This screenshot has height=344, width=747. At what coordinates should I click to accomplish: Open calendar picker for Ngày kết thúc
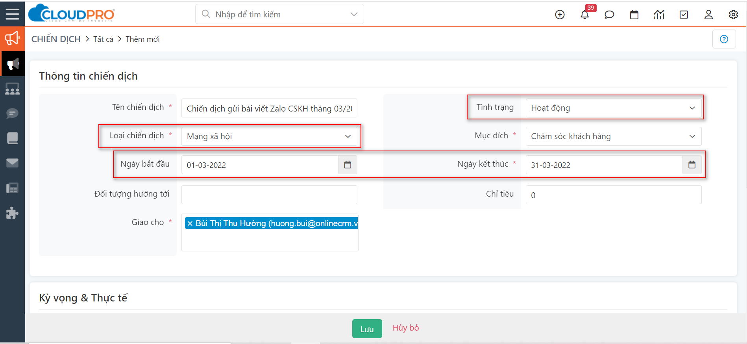point(692,165)
